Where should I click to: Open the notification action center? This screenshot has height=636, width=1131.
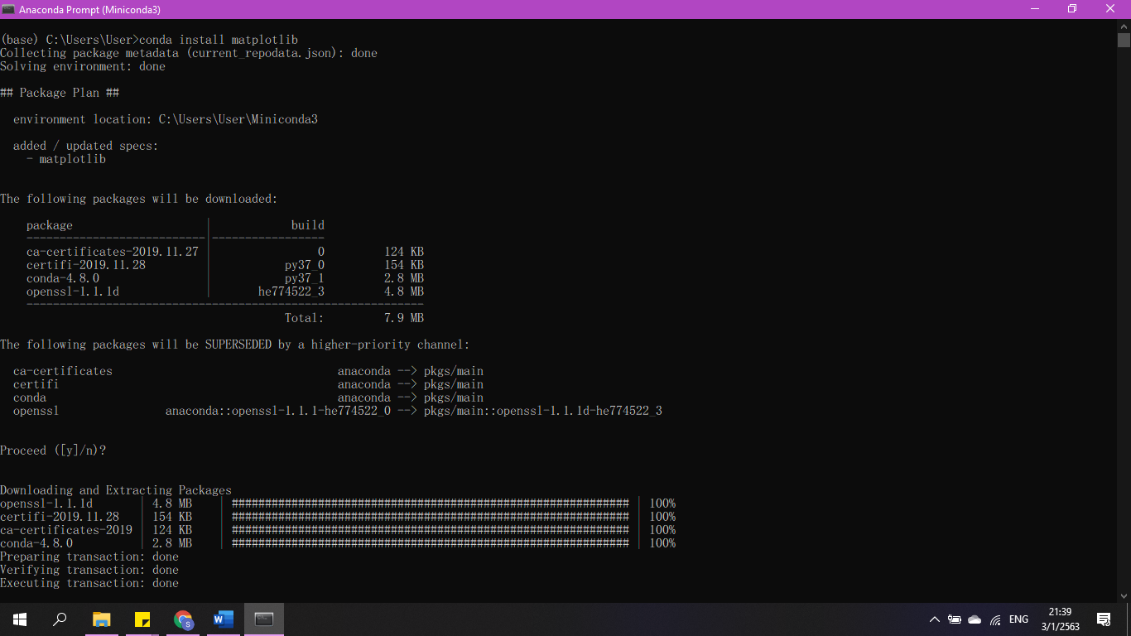[x=1104, y=619]
